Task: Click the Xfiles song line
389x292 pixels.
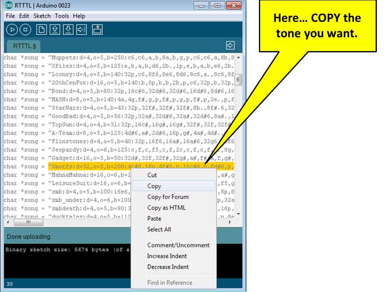Action: coord(119,66)
